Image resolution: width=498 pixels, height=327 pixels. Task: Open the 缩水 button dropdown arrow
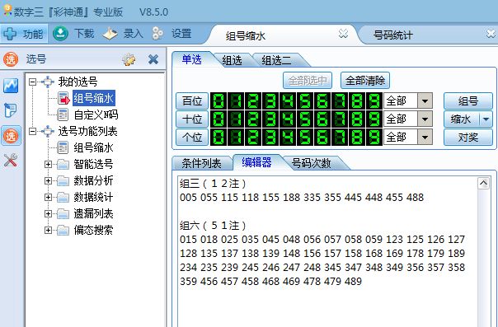(x=486, y=119)
